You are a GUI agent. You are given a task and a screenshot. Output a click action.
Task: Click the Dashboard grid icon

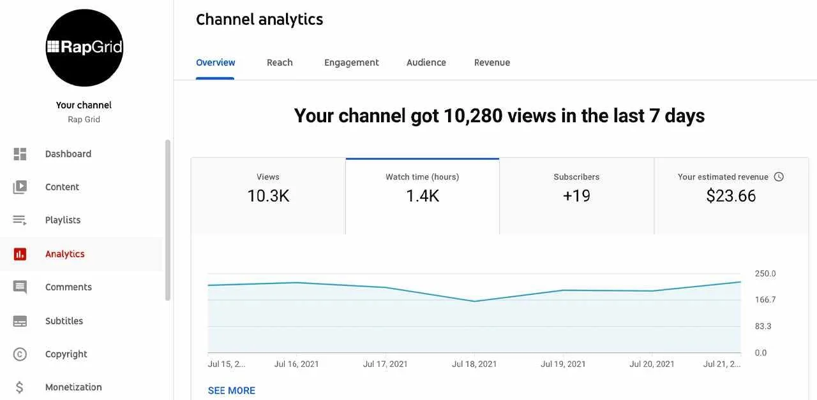tap(20, 154)
